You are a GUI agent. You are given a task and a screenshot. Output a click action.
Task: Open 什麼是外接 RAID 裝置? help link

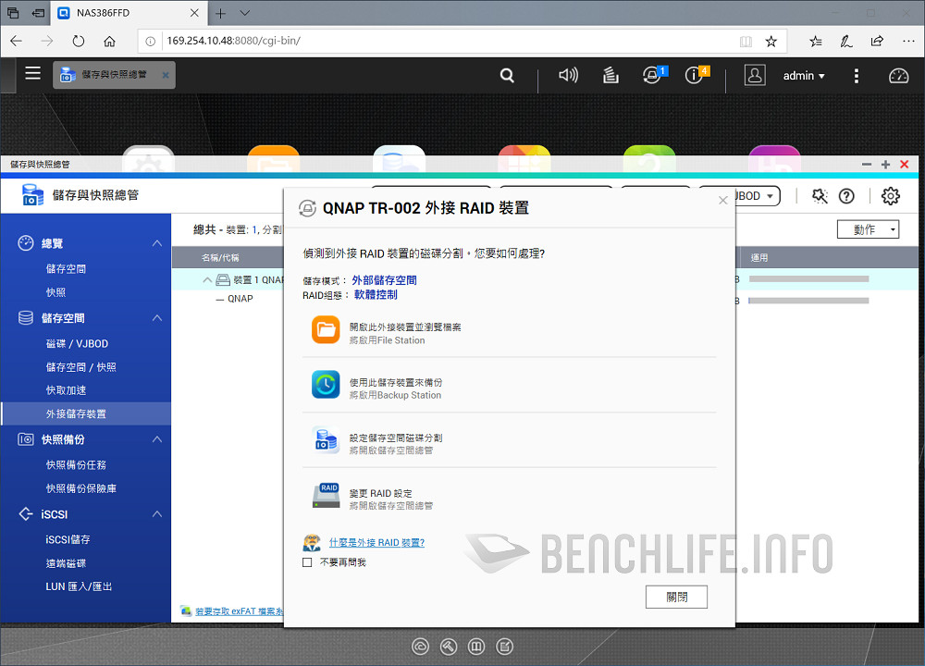pyautogui.click(x=377, y=543)
